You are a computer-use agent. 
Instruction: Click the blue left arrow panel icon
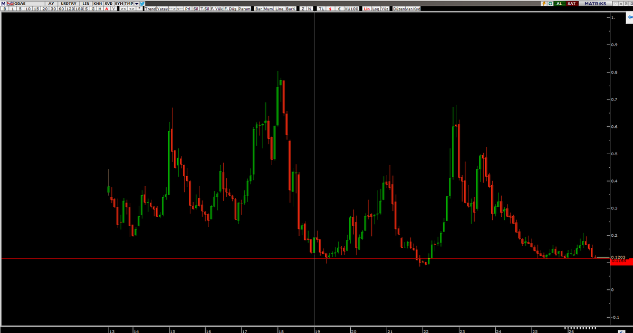[629, 17]
